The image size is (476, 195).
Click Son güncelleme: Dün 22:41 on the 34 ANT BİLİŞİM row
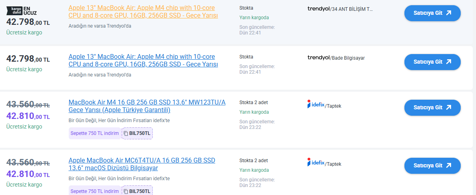click(x=257, y=30)
